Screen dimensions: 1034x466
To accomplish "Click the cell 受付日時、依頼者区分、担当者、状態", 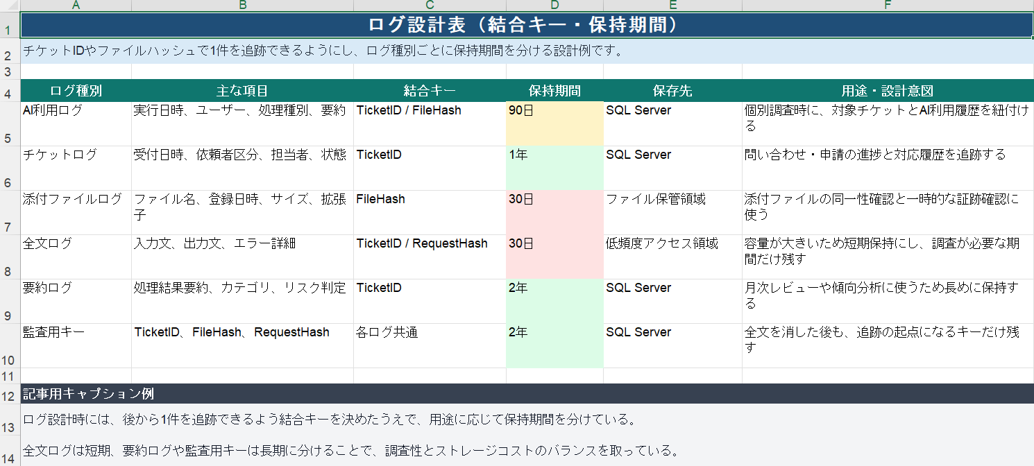I will tap(242, 169).
